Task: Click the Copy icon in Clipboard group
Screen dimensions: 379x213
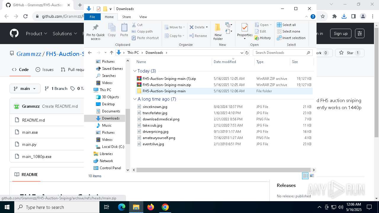Action: (112, 30)
